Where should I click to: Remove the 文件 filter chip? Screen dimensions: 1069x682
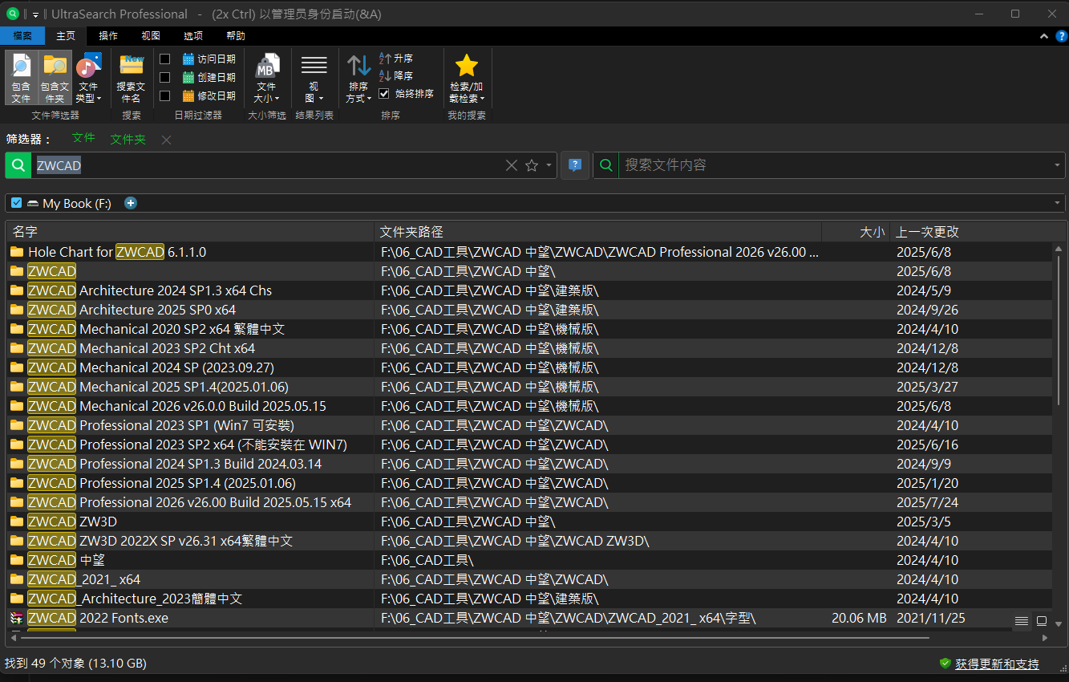83,138
